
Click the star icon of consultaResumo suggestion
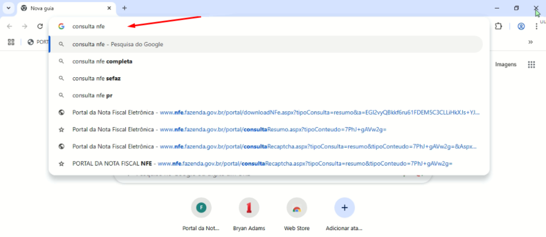pos(61,129)
